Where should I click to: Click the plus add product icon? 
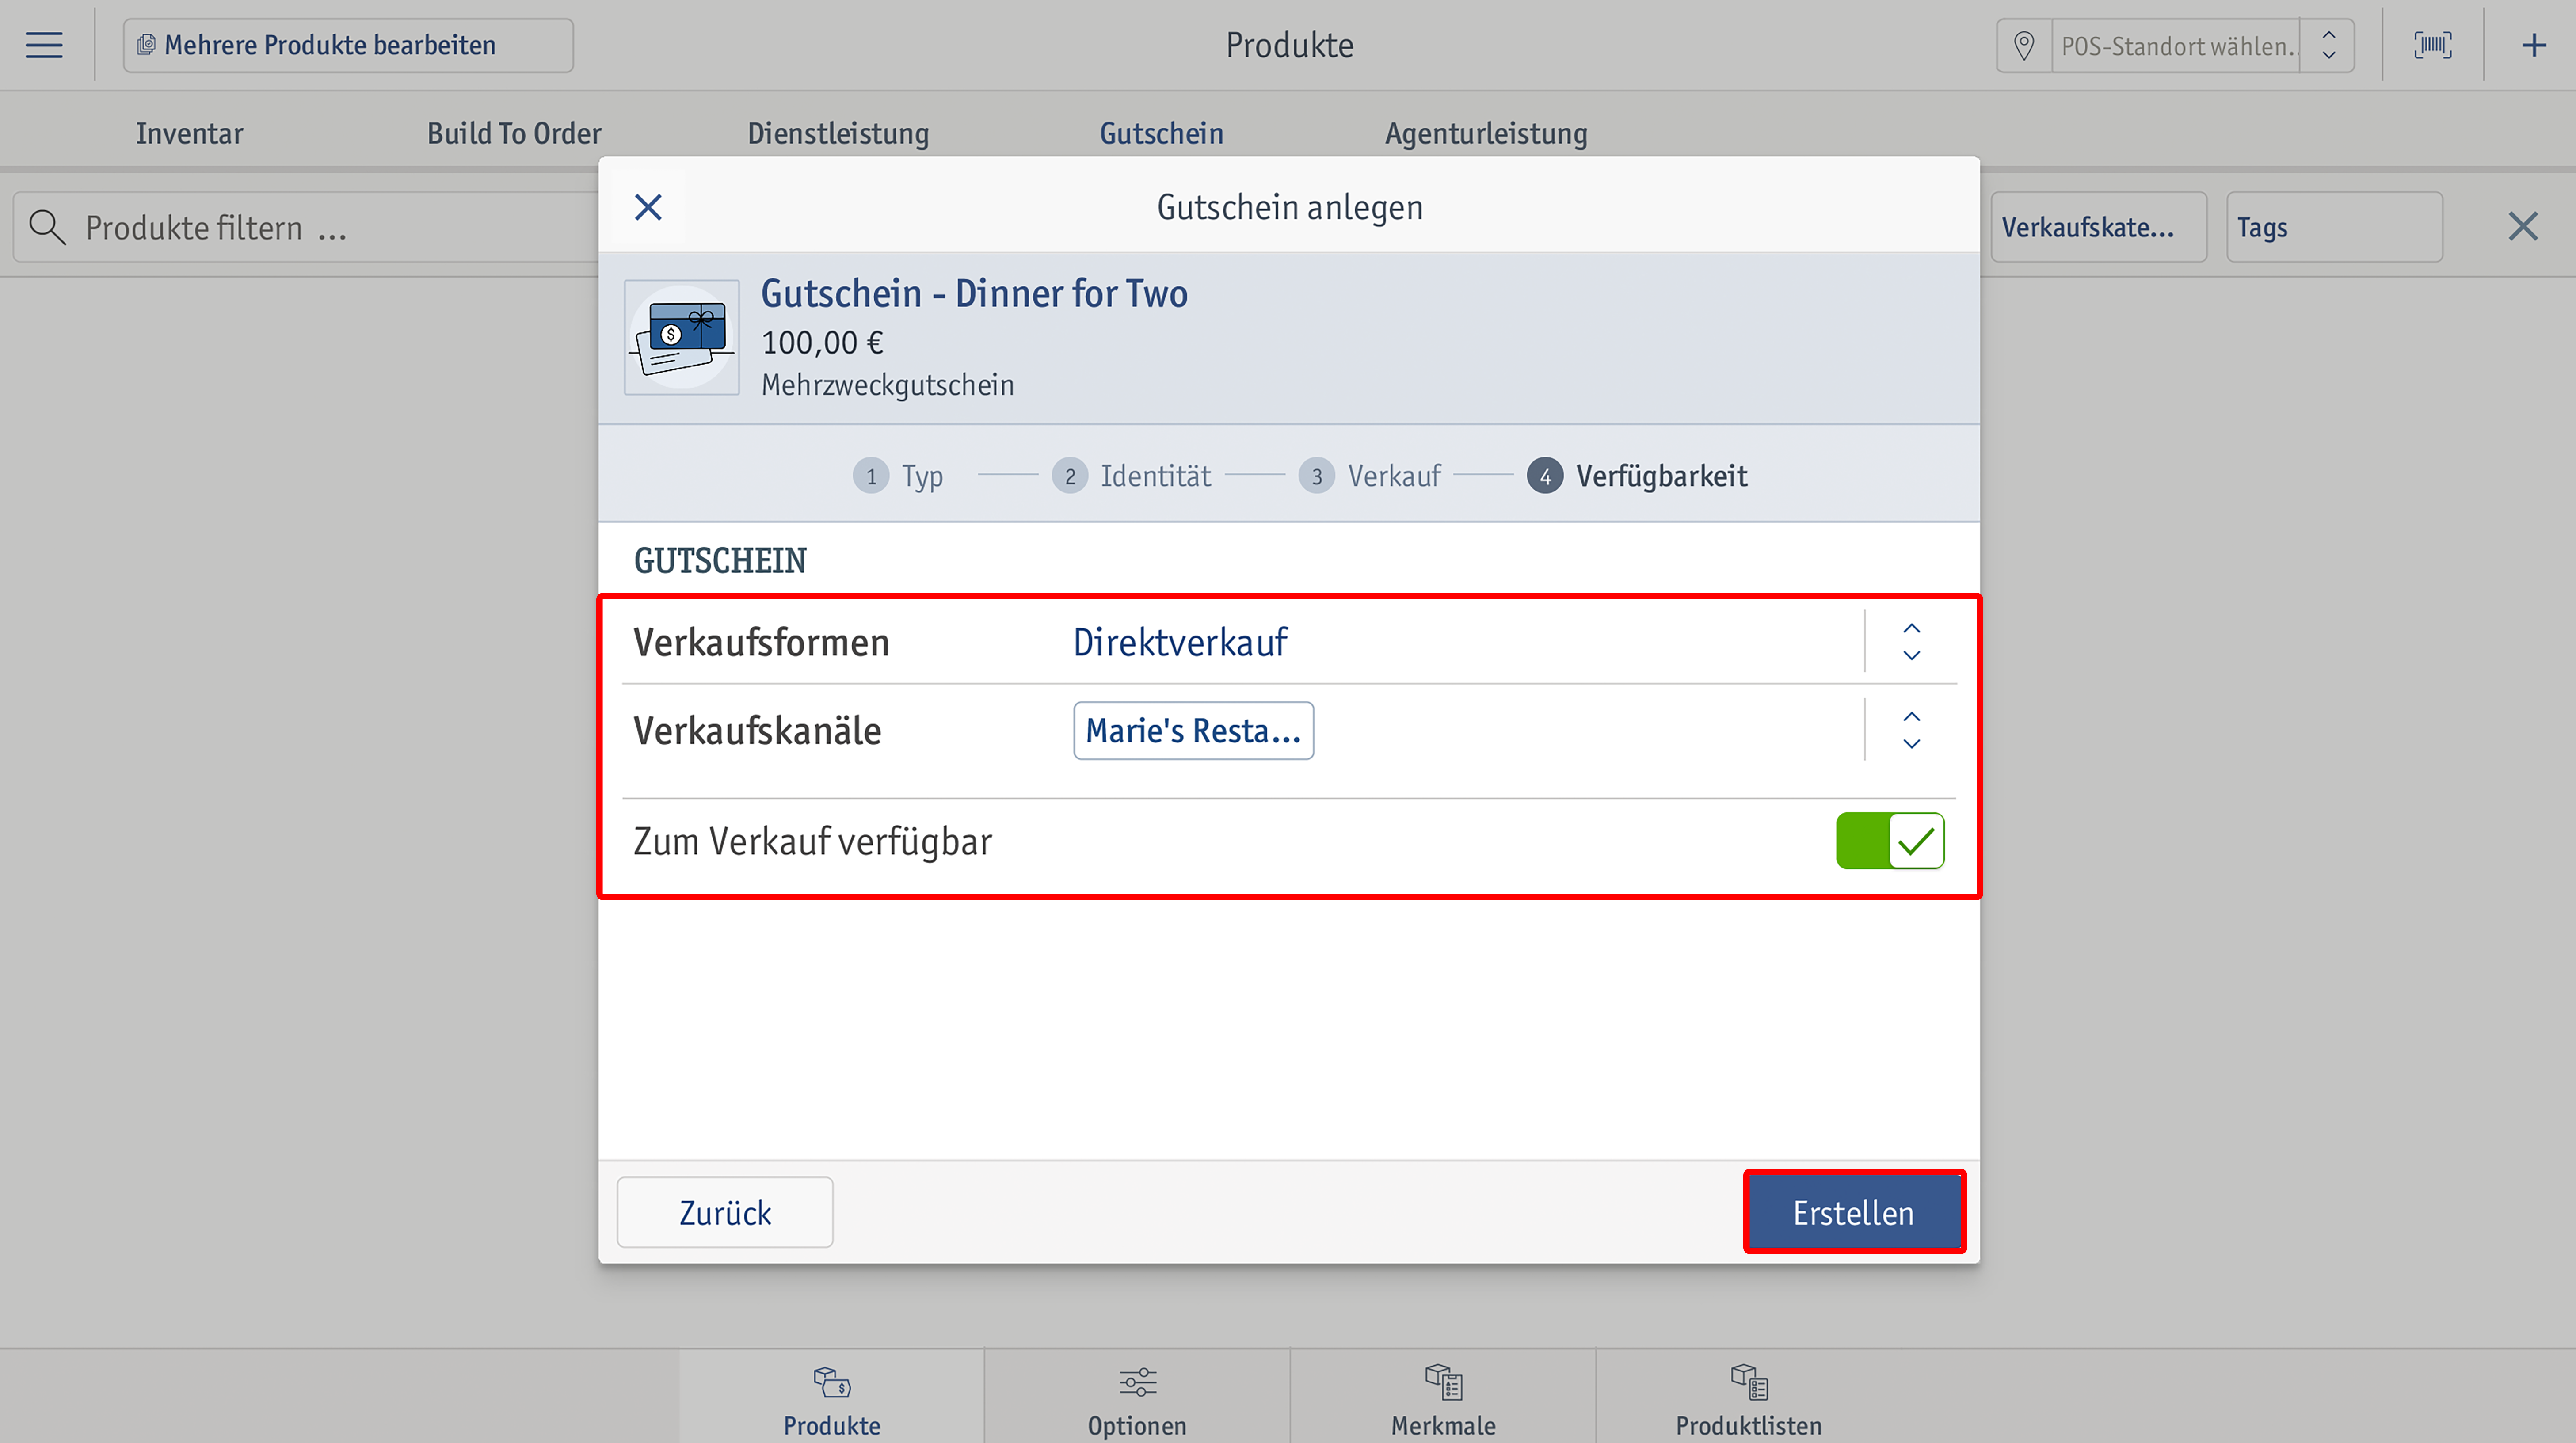(x=2534, y=45)
